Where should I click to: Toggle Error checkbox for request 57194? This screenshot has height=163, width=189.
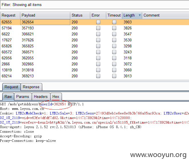pos(98,28)
